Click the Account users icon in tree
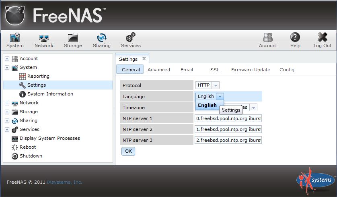Screen dimensions: 337x197 [x=15, y=58]
